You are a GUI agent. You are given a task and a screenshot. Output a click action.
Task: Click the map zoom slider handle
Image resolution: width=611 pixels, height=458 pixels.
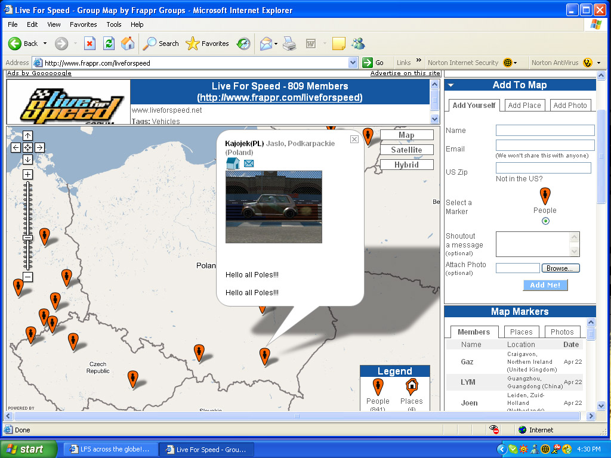click(27, 237)
